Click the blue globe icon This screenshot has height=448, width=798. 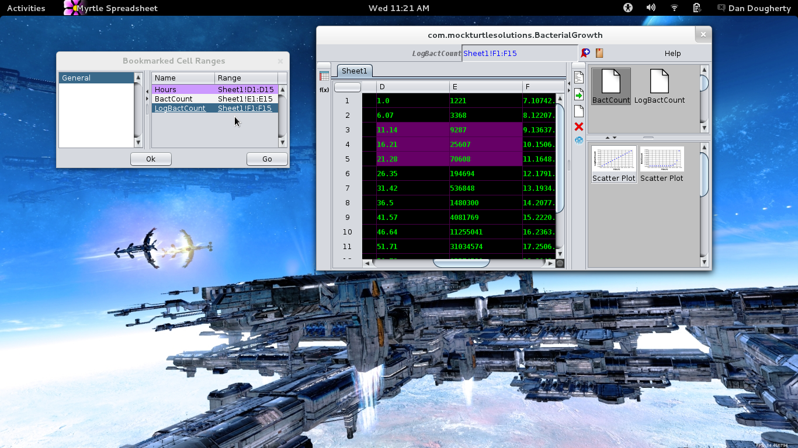tap(578, 141)
